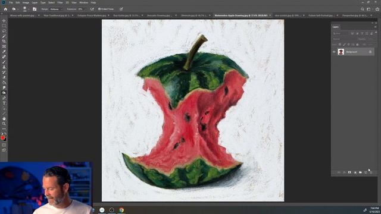Create a new layer button
Image resolution: width=381 pixels, height=214 pixels.
tap(366, 172)
